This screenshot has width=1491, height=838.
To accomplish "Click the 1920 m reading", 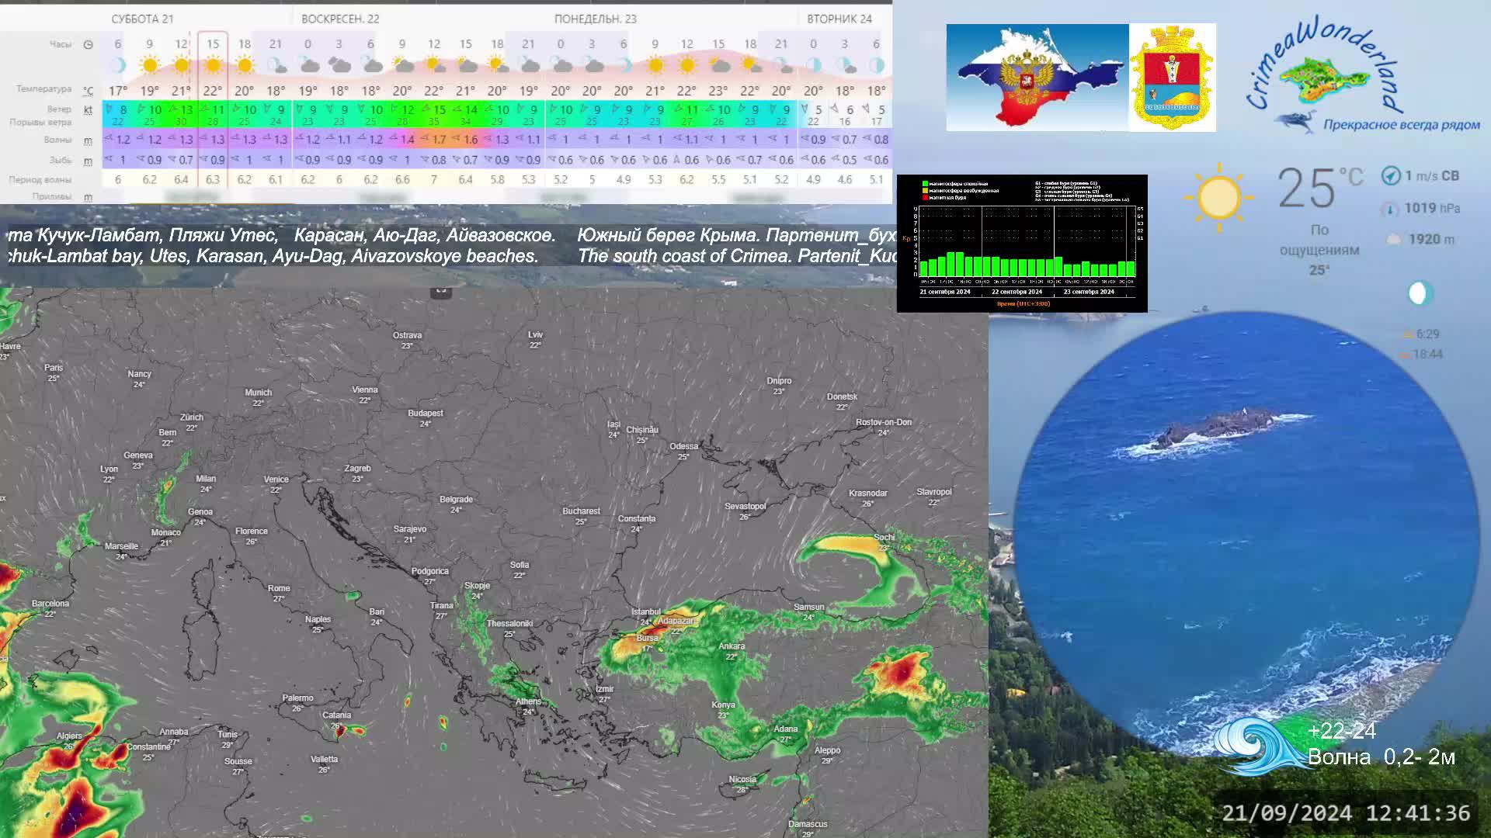I will (x=1431, y=239).
